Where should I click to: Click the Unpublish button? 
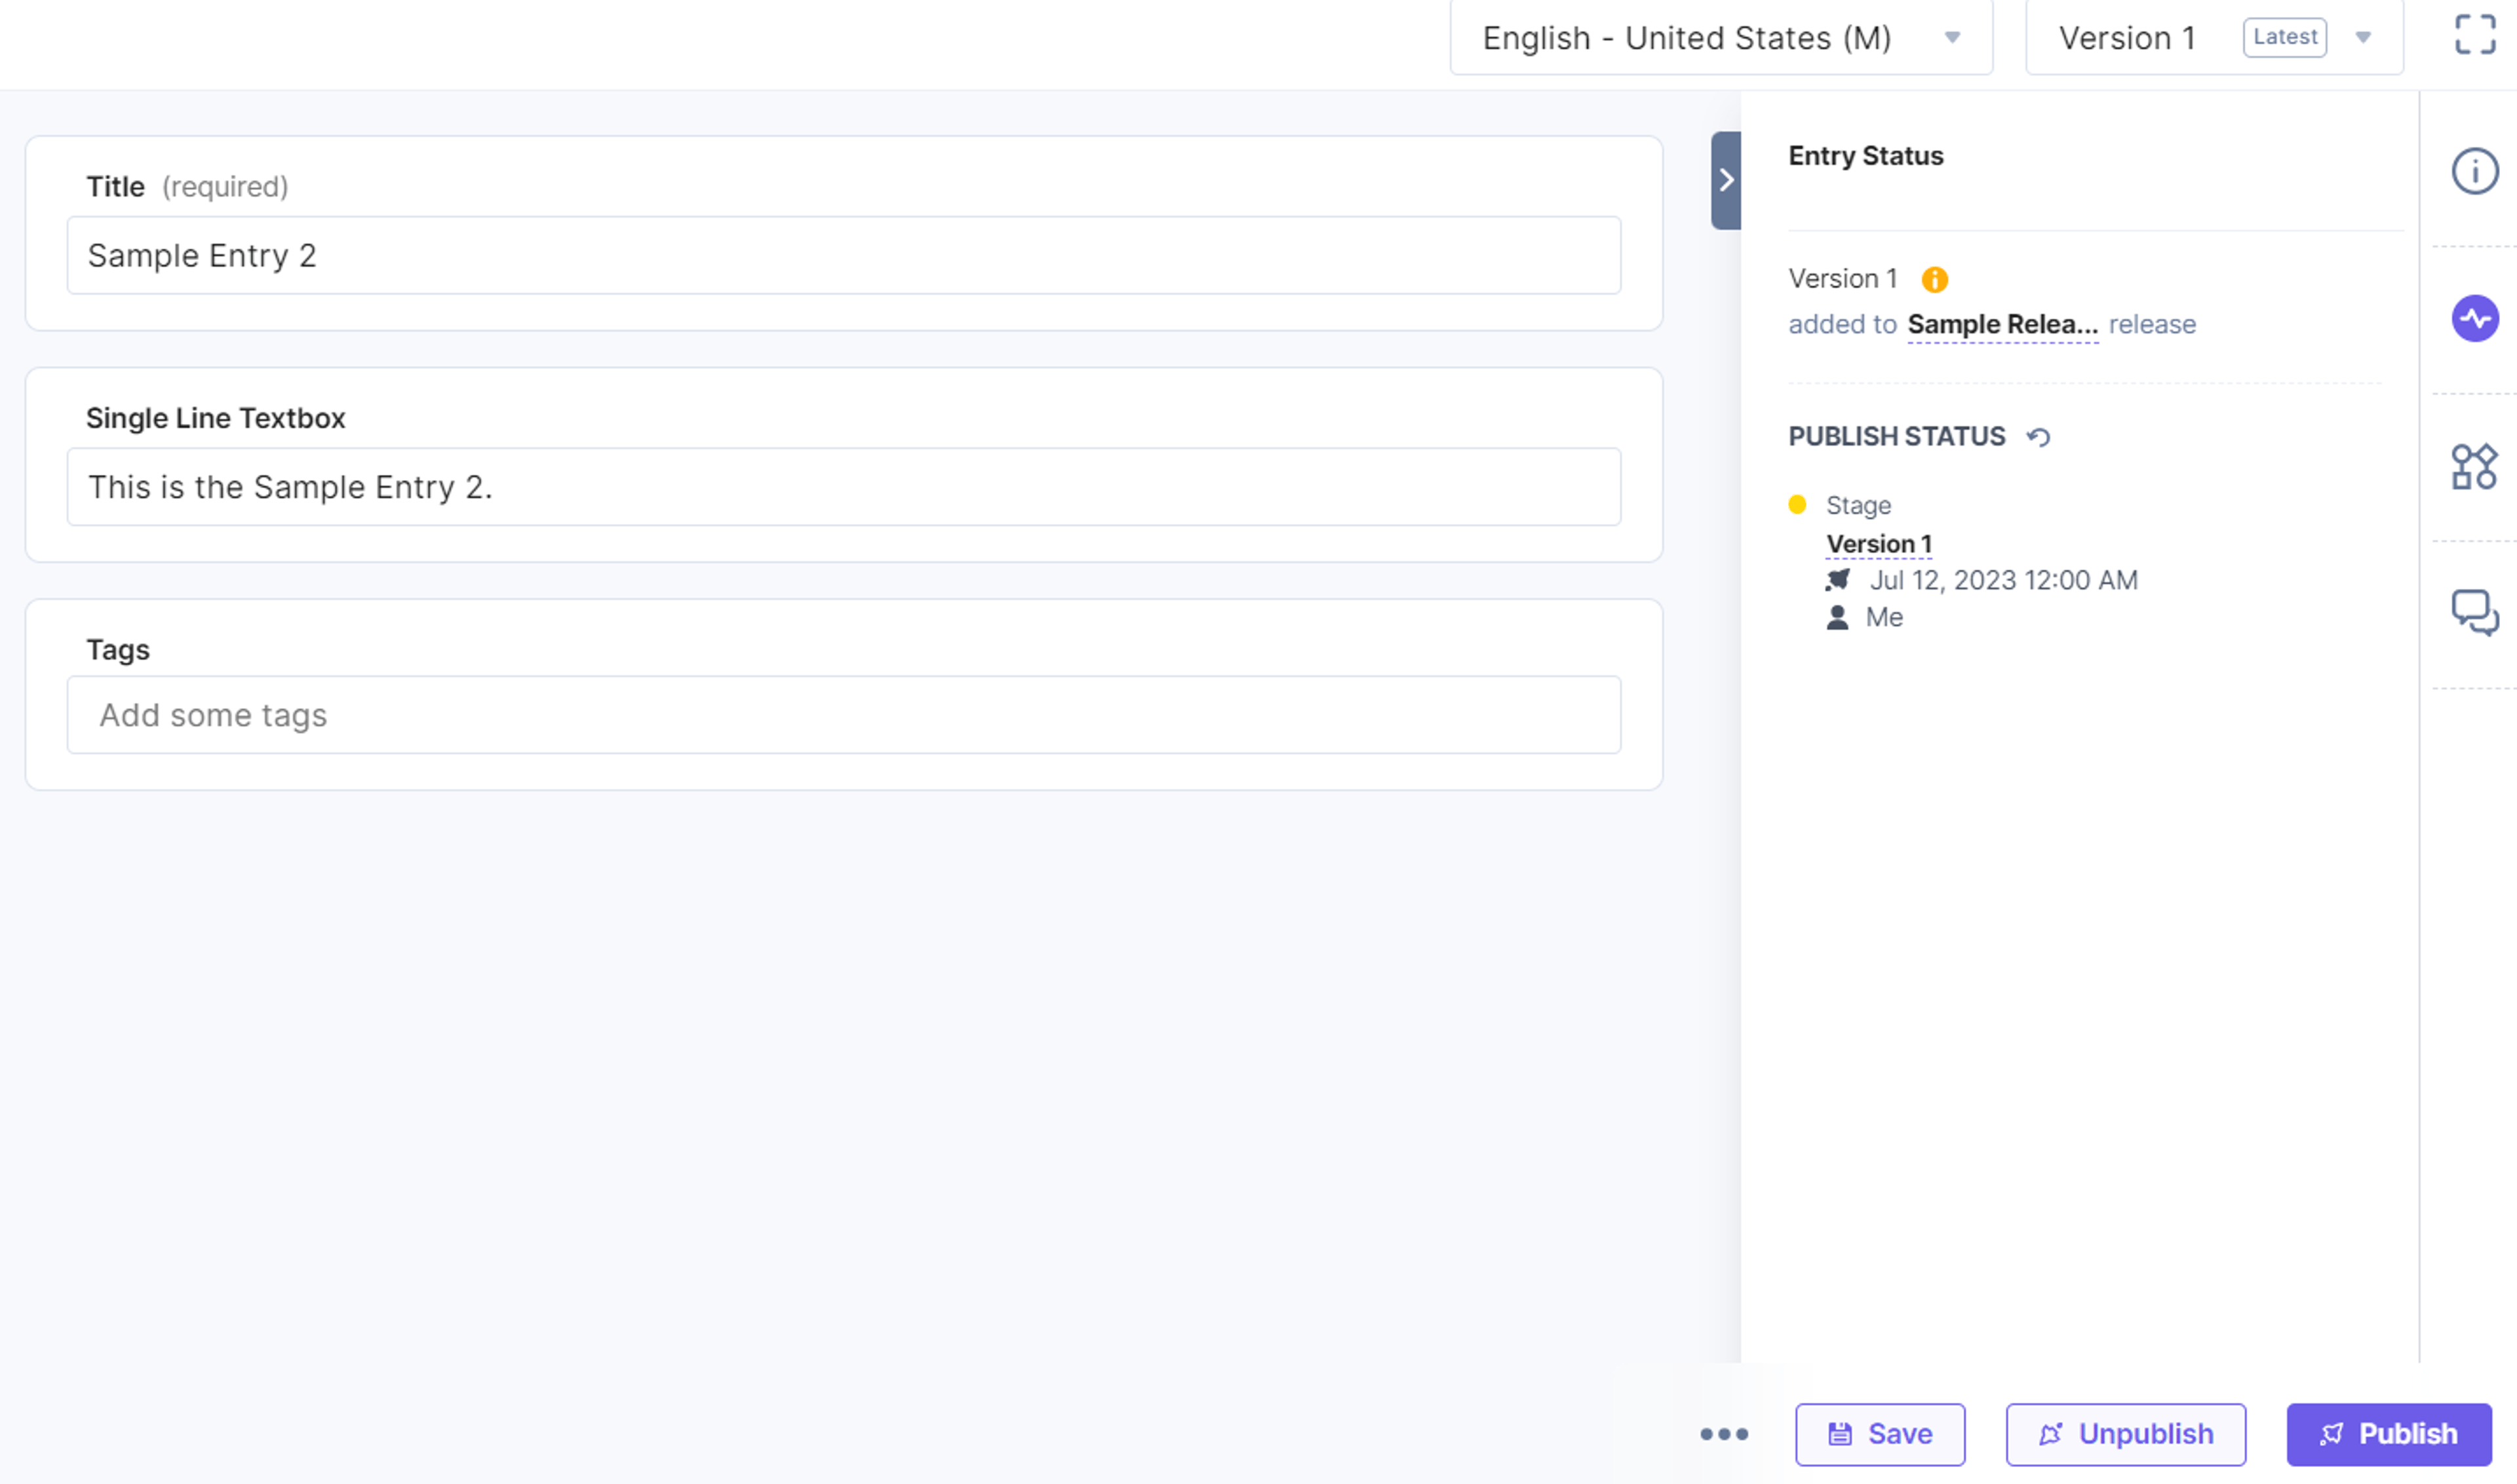tap(2125, 1434)
